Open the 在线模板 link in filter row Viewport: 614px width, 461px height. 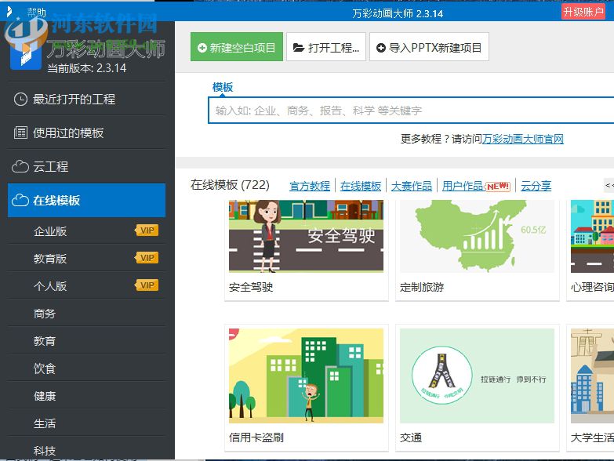tap(361, 186)
